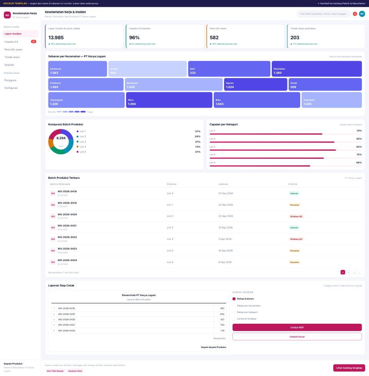Open the red notification badge icon
Image resolution: width=369 pixels, height=376 pixels.
click(x=355, y=14)
